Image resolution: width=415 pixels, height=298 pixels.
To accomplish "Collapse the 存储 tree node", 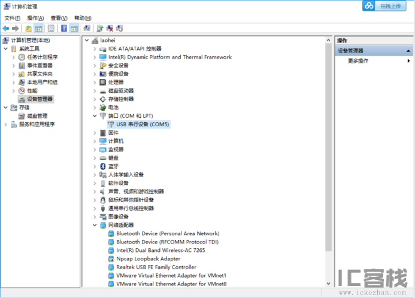I will [5, 108].
